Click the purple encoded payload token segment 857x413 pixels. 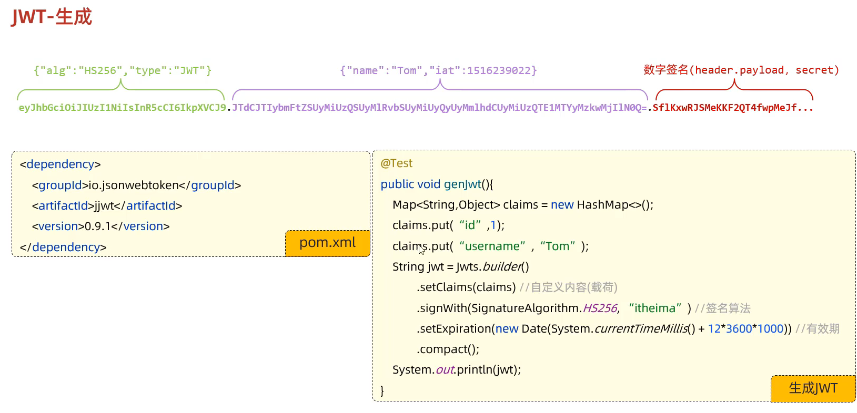tap(439, 108)
